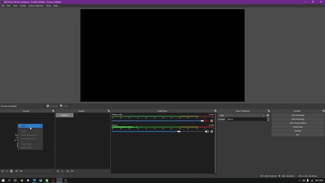Switch to OBS Studio taskbar icon
Image resolution: width=325 pixels, height=183 pixels.
coord(59,180)
